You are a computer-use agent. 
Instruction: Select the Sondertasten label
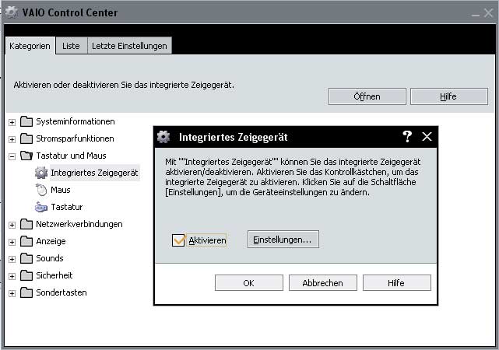click(61, 292)
